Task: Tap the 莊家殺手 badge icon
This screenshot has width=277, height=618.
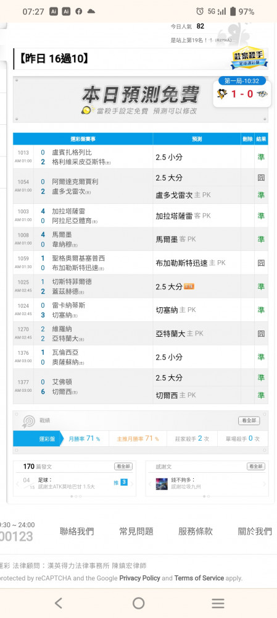Action: tap(249, 58)
